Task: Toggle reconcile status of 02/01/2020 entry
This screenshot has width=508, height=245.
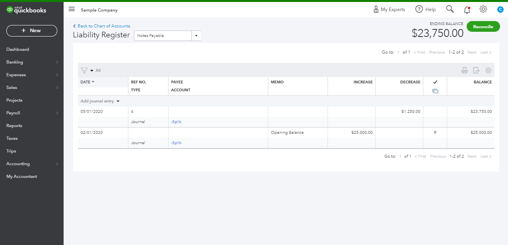Action: click(435, 133)
